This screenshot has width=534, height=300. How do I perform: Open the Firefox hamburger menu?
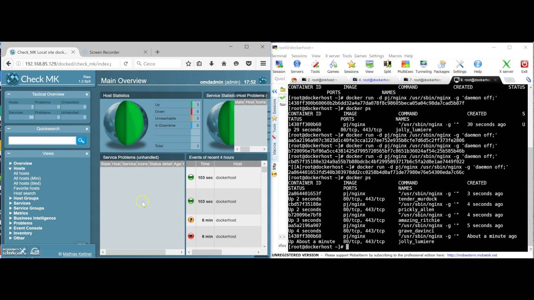tap(263, 64)
